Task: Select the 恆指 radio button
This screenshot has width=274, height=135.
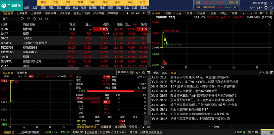Action: pos(208,13)
